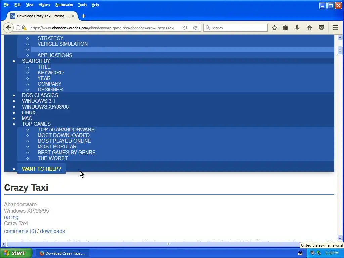Open a new tab with the plus button
The image size is (344, 258).
(84, 16)
